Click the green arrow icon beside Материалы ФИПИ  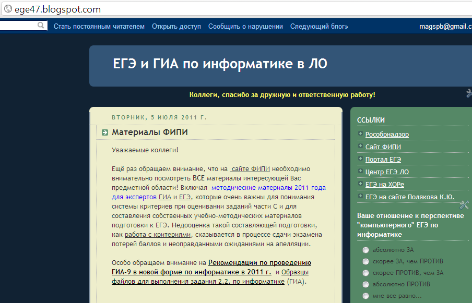pos(105,132)
